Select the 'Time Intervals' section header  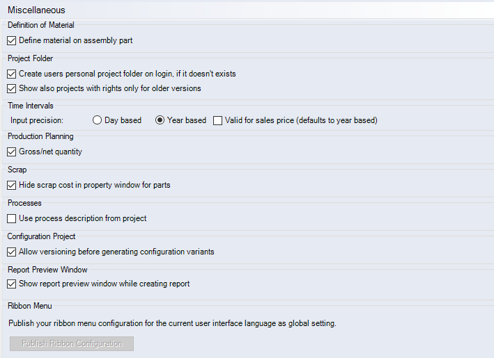pos(30,106)
